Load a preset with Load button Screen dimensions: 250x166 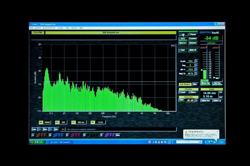pos(183,92)
